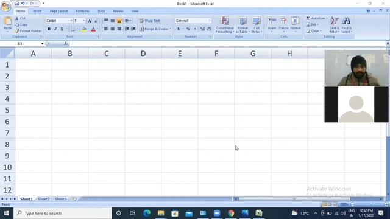390x219 pixels.
Task: Open the View tab
Action: [135, 11]
